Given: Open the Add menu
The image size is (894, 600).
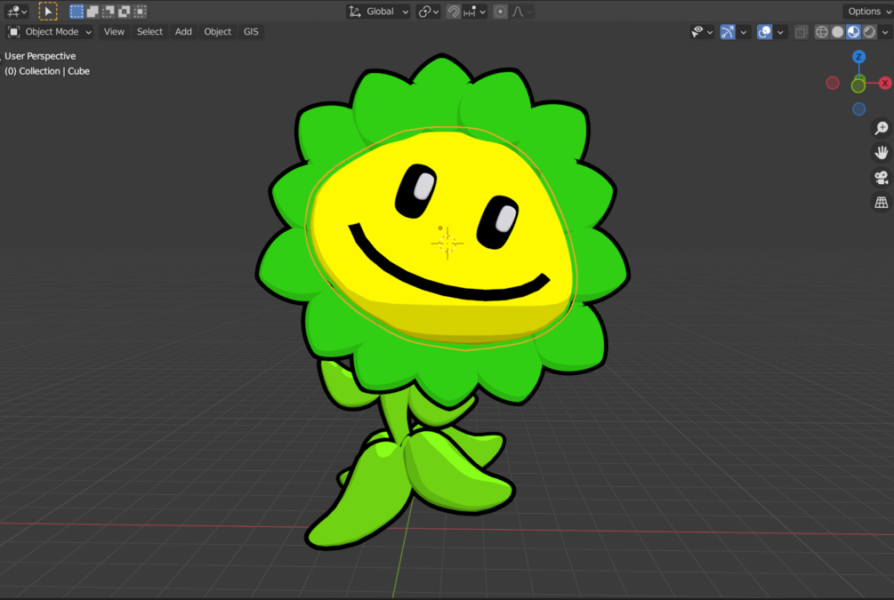Looking at the screenshot, I should point(183,32).
